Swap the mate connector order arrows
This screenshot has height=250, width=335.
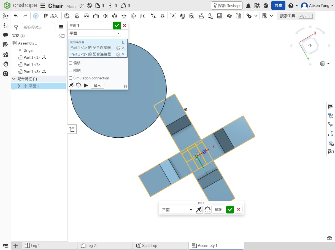(123, 43)
